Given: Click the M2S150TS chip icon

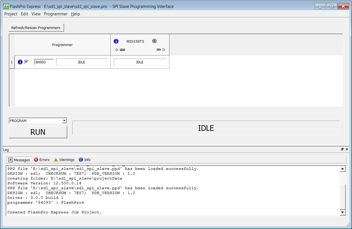Looking at the screenshot, I should (x=154, y=41).
